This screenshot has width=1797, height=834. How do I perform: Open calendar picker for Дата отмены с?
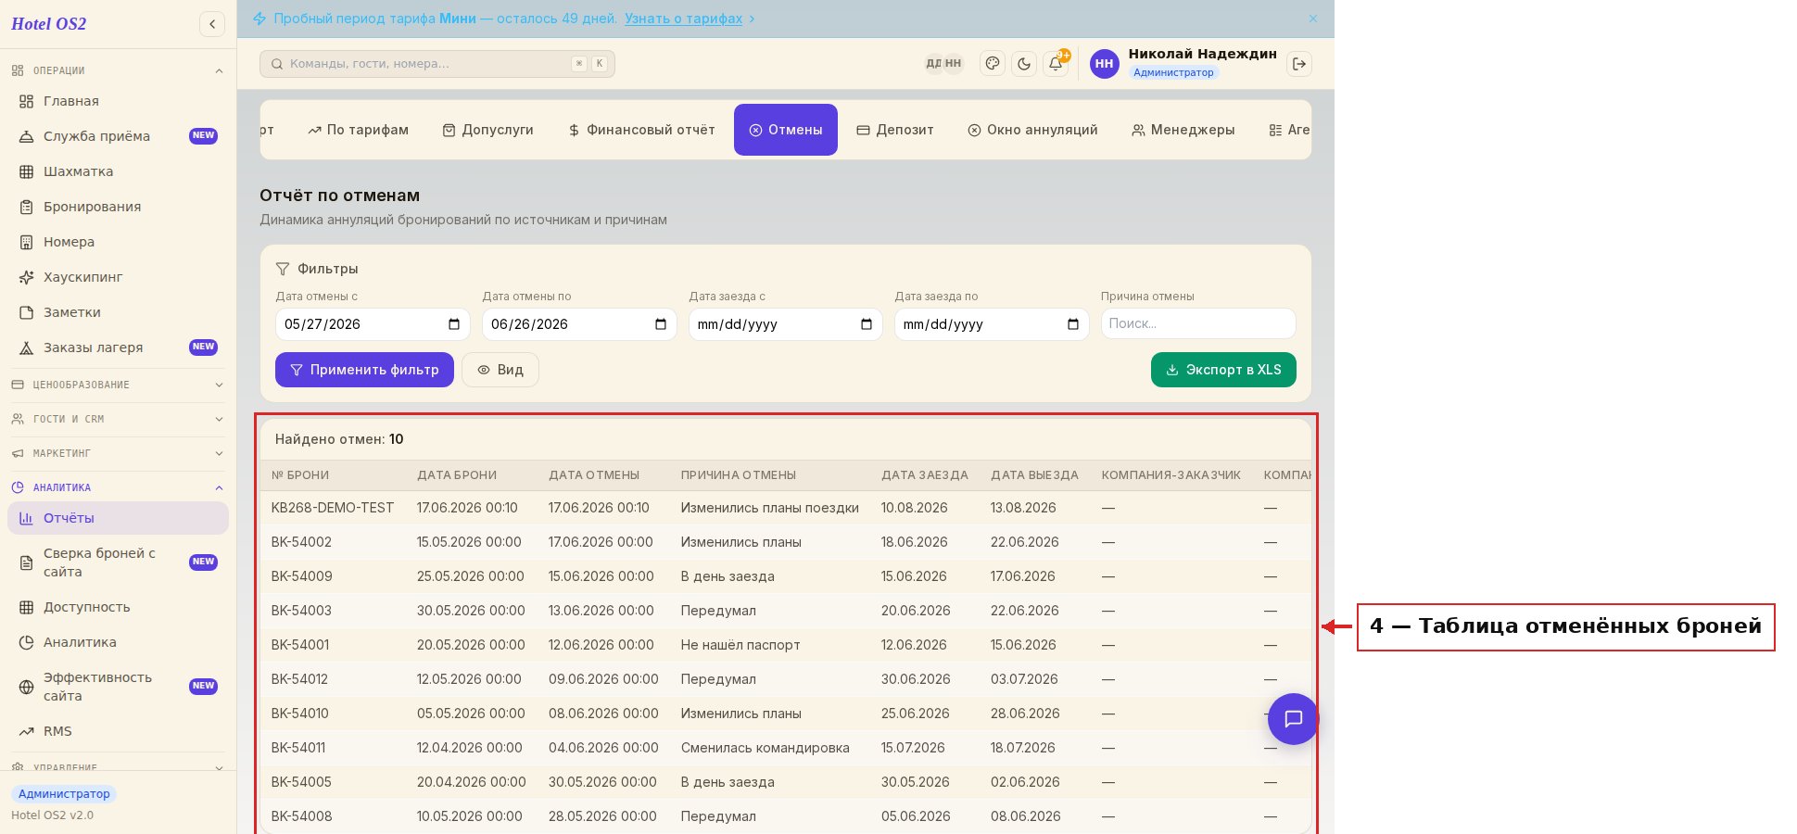[x=454, y=324]
